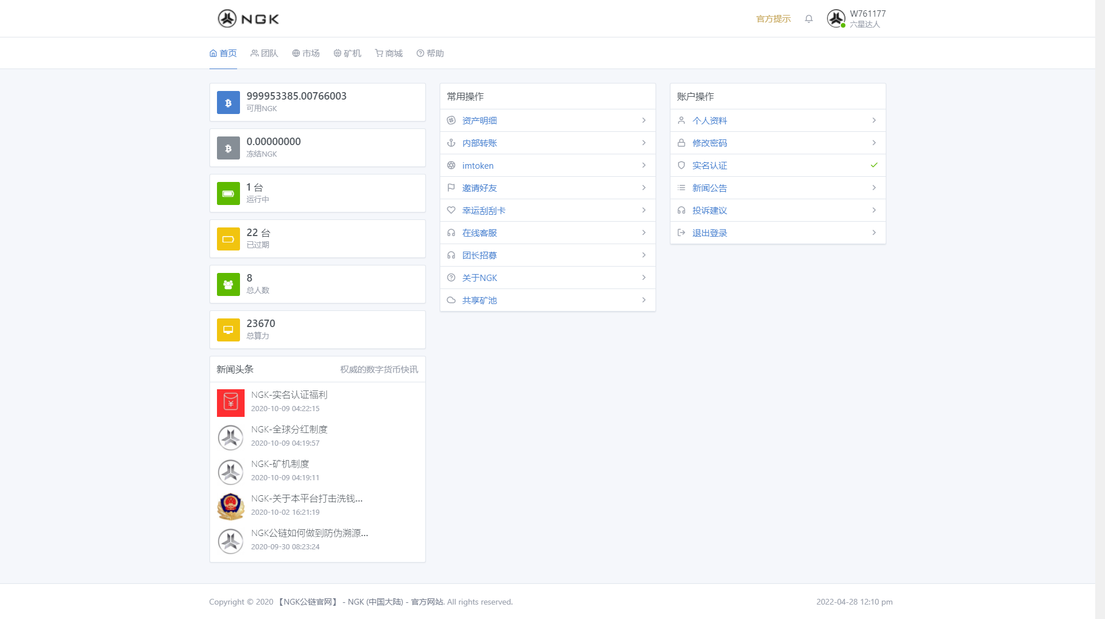
Task: Open news NGK-全球分红制度
Action: [x=289, y=429]
